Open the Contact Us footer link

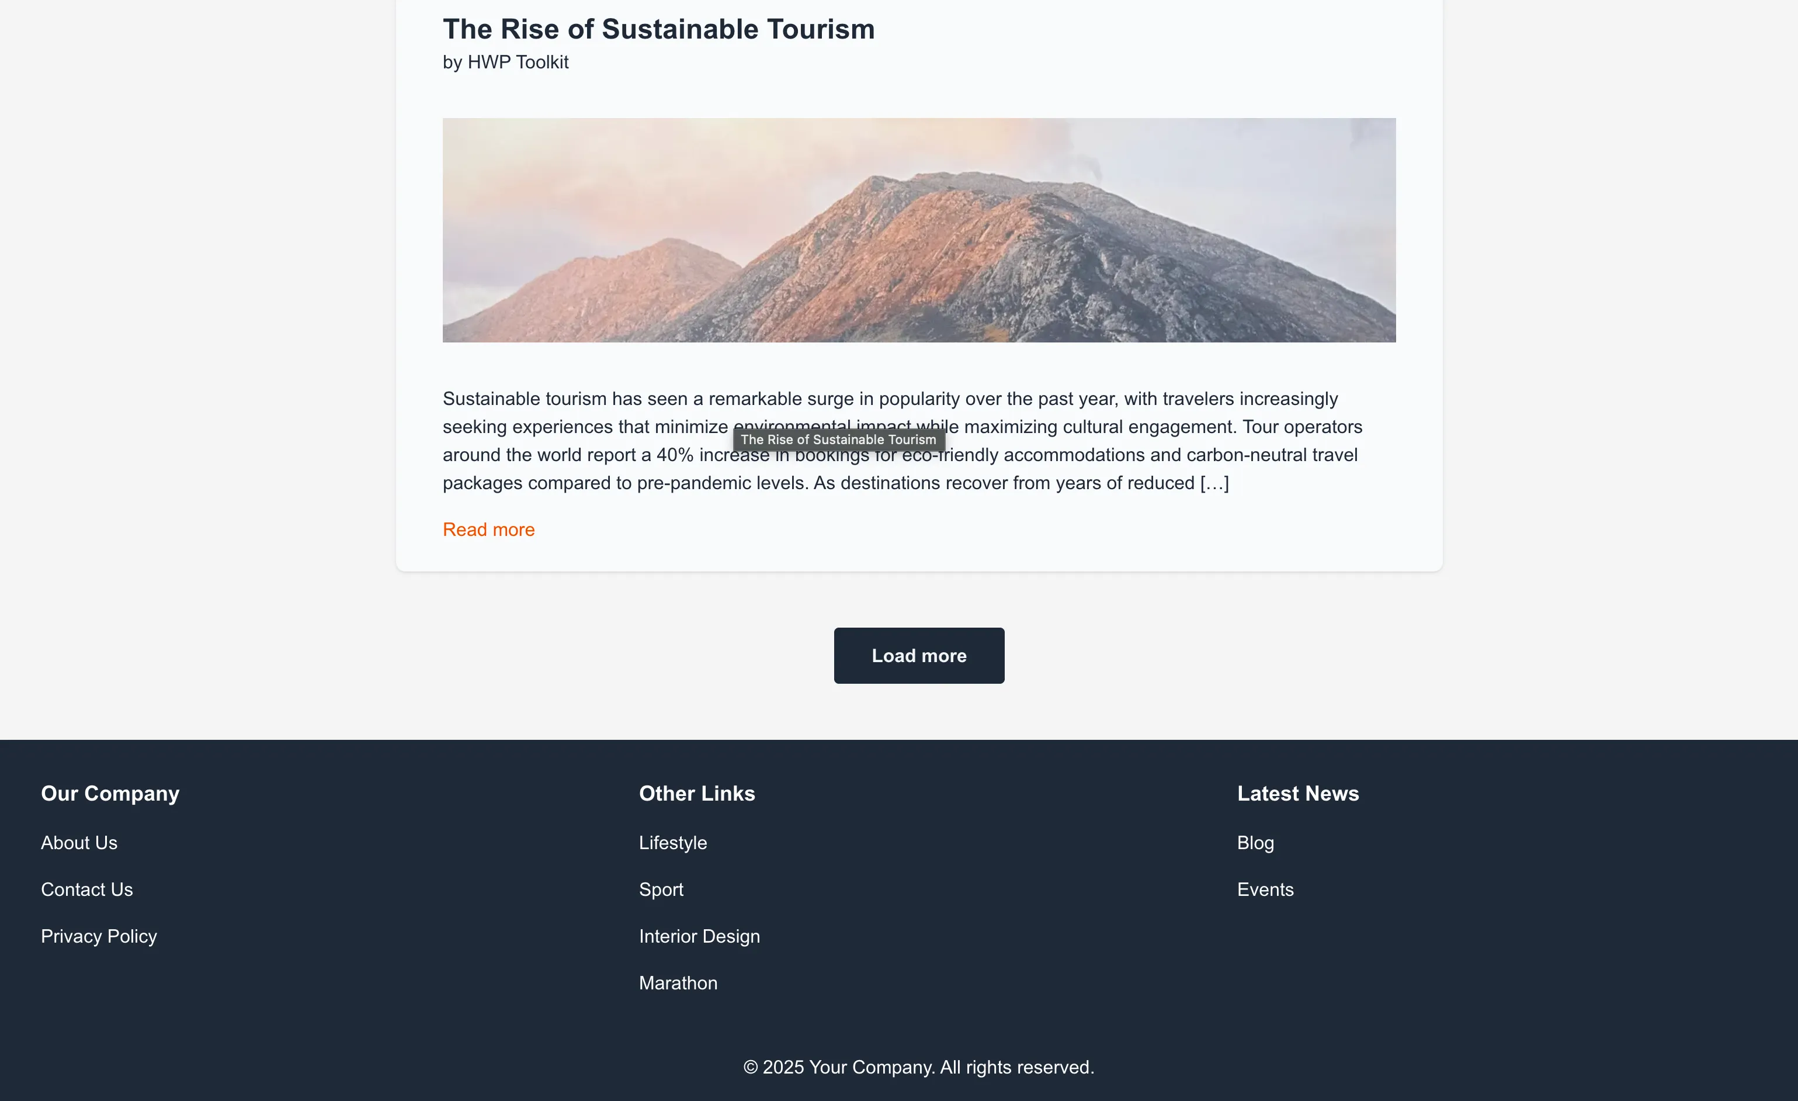[87, 889]
